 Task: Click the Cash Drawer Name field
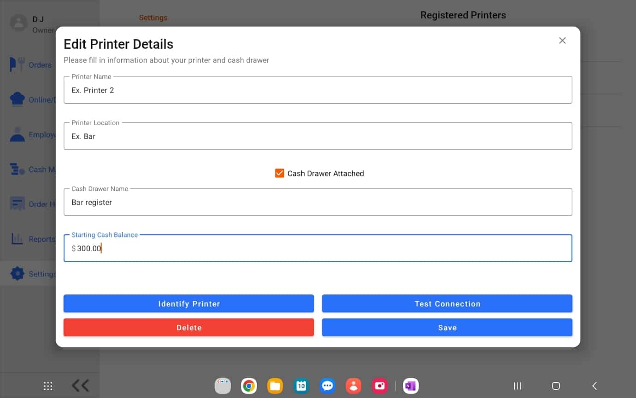(x=318, y=202)
